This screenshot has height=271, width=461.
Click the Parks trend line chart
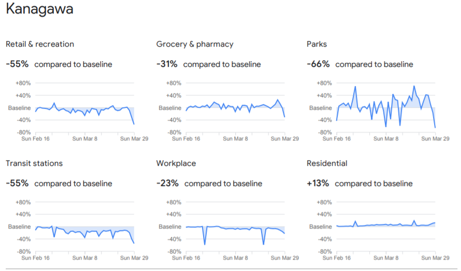(x=386, y=107)
